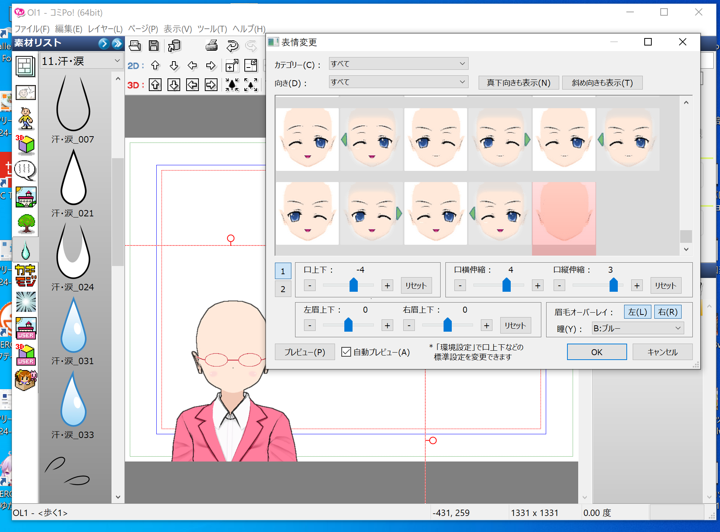Open the ツール menu

click(212, 29)
